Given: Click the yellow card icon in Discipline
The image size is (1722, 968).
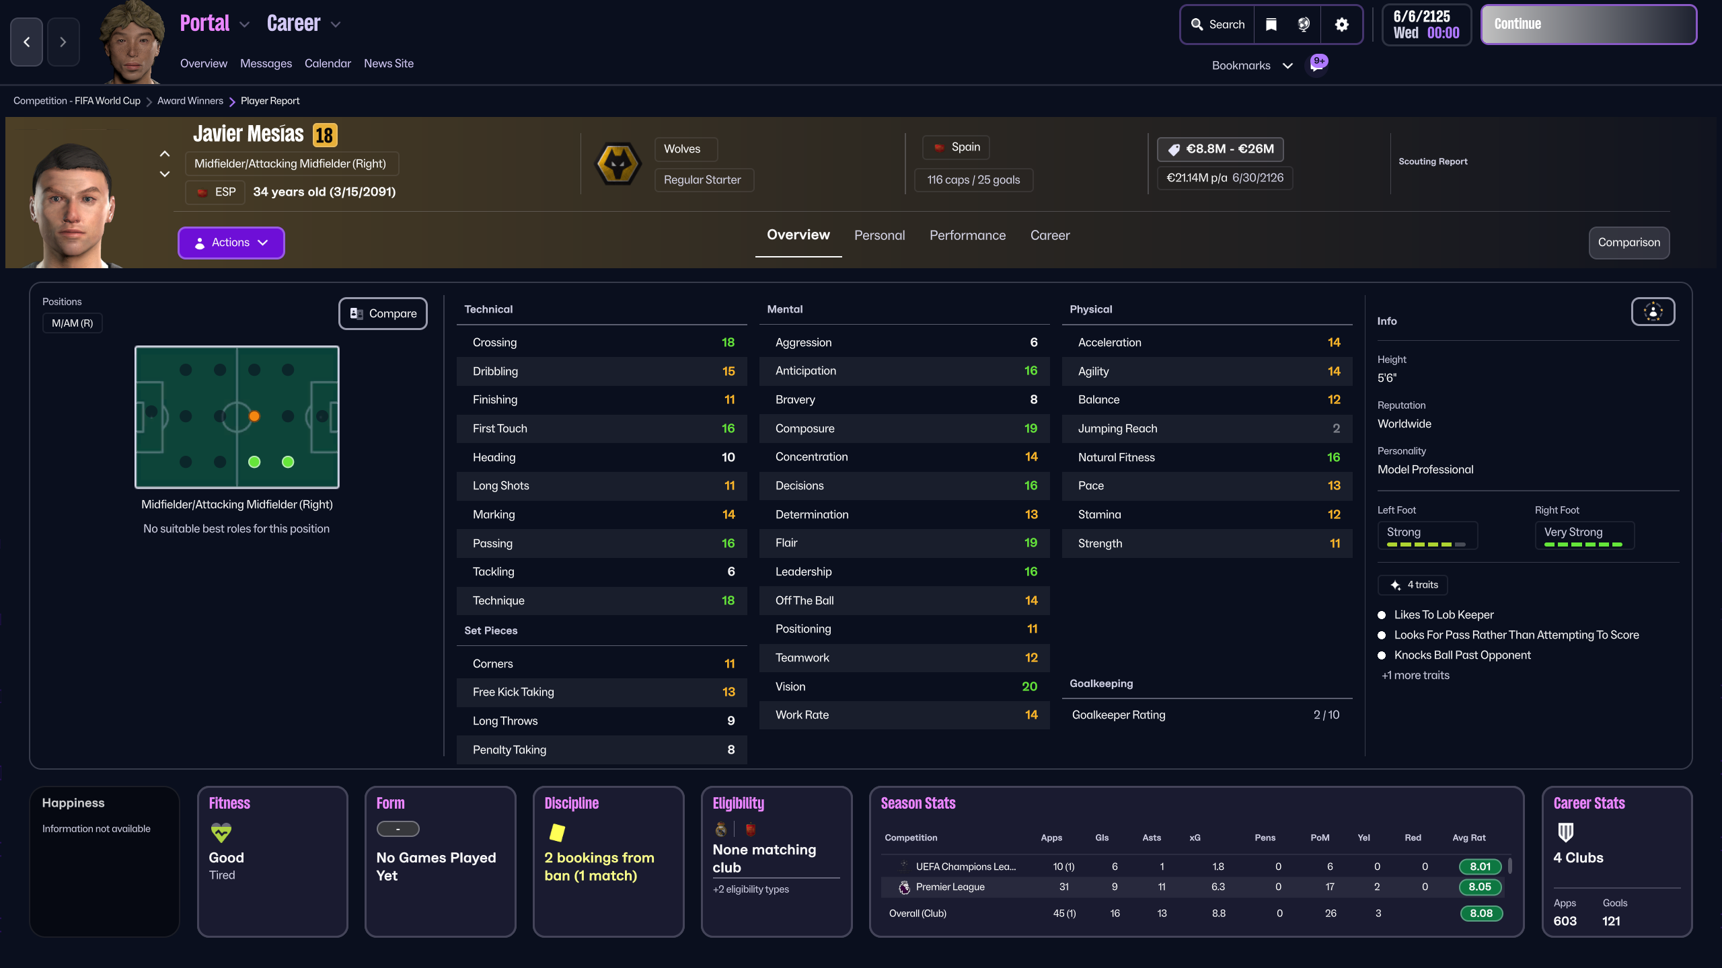Looking at the screenshot, I should tap(557, 833).
